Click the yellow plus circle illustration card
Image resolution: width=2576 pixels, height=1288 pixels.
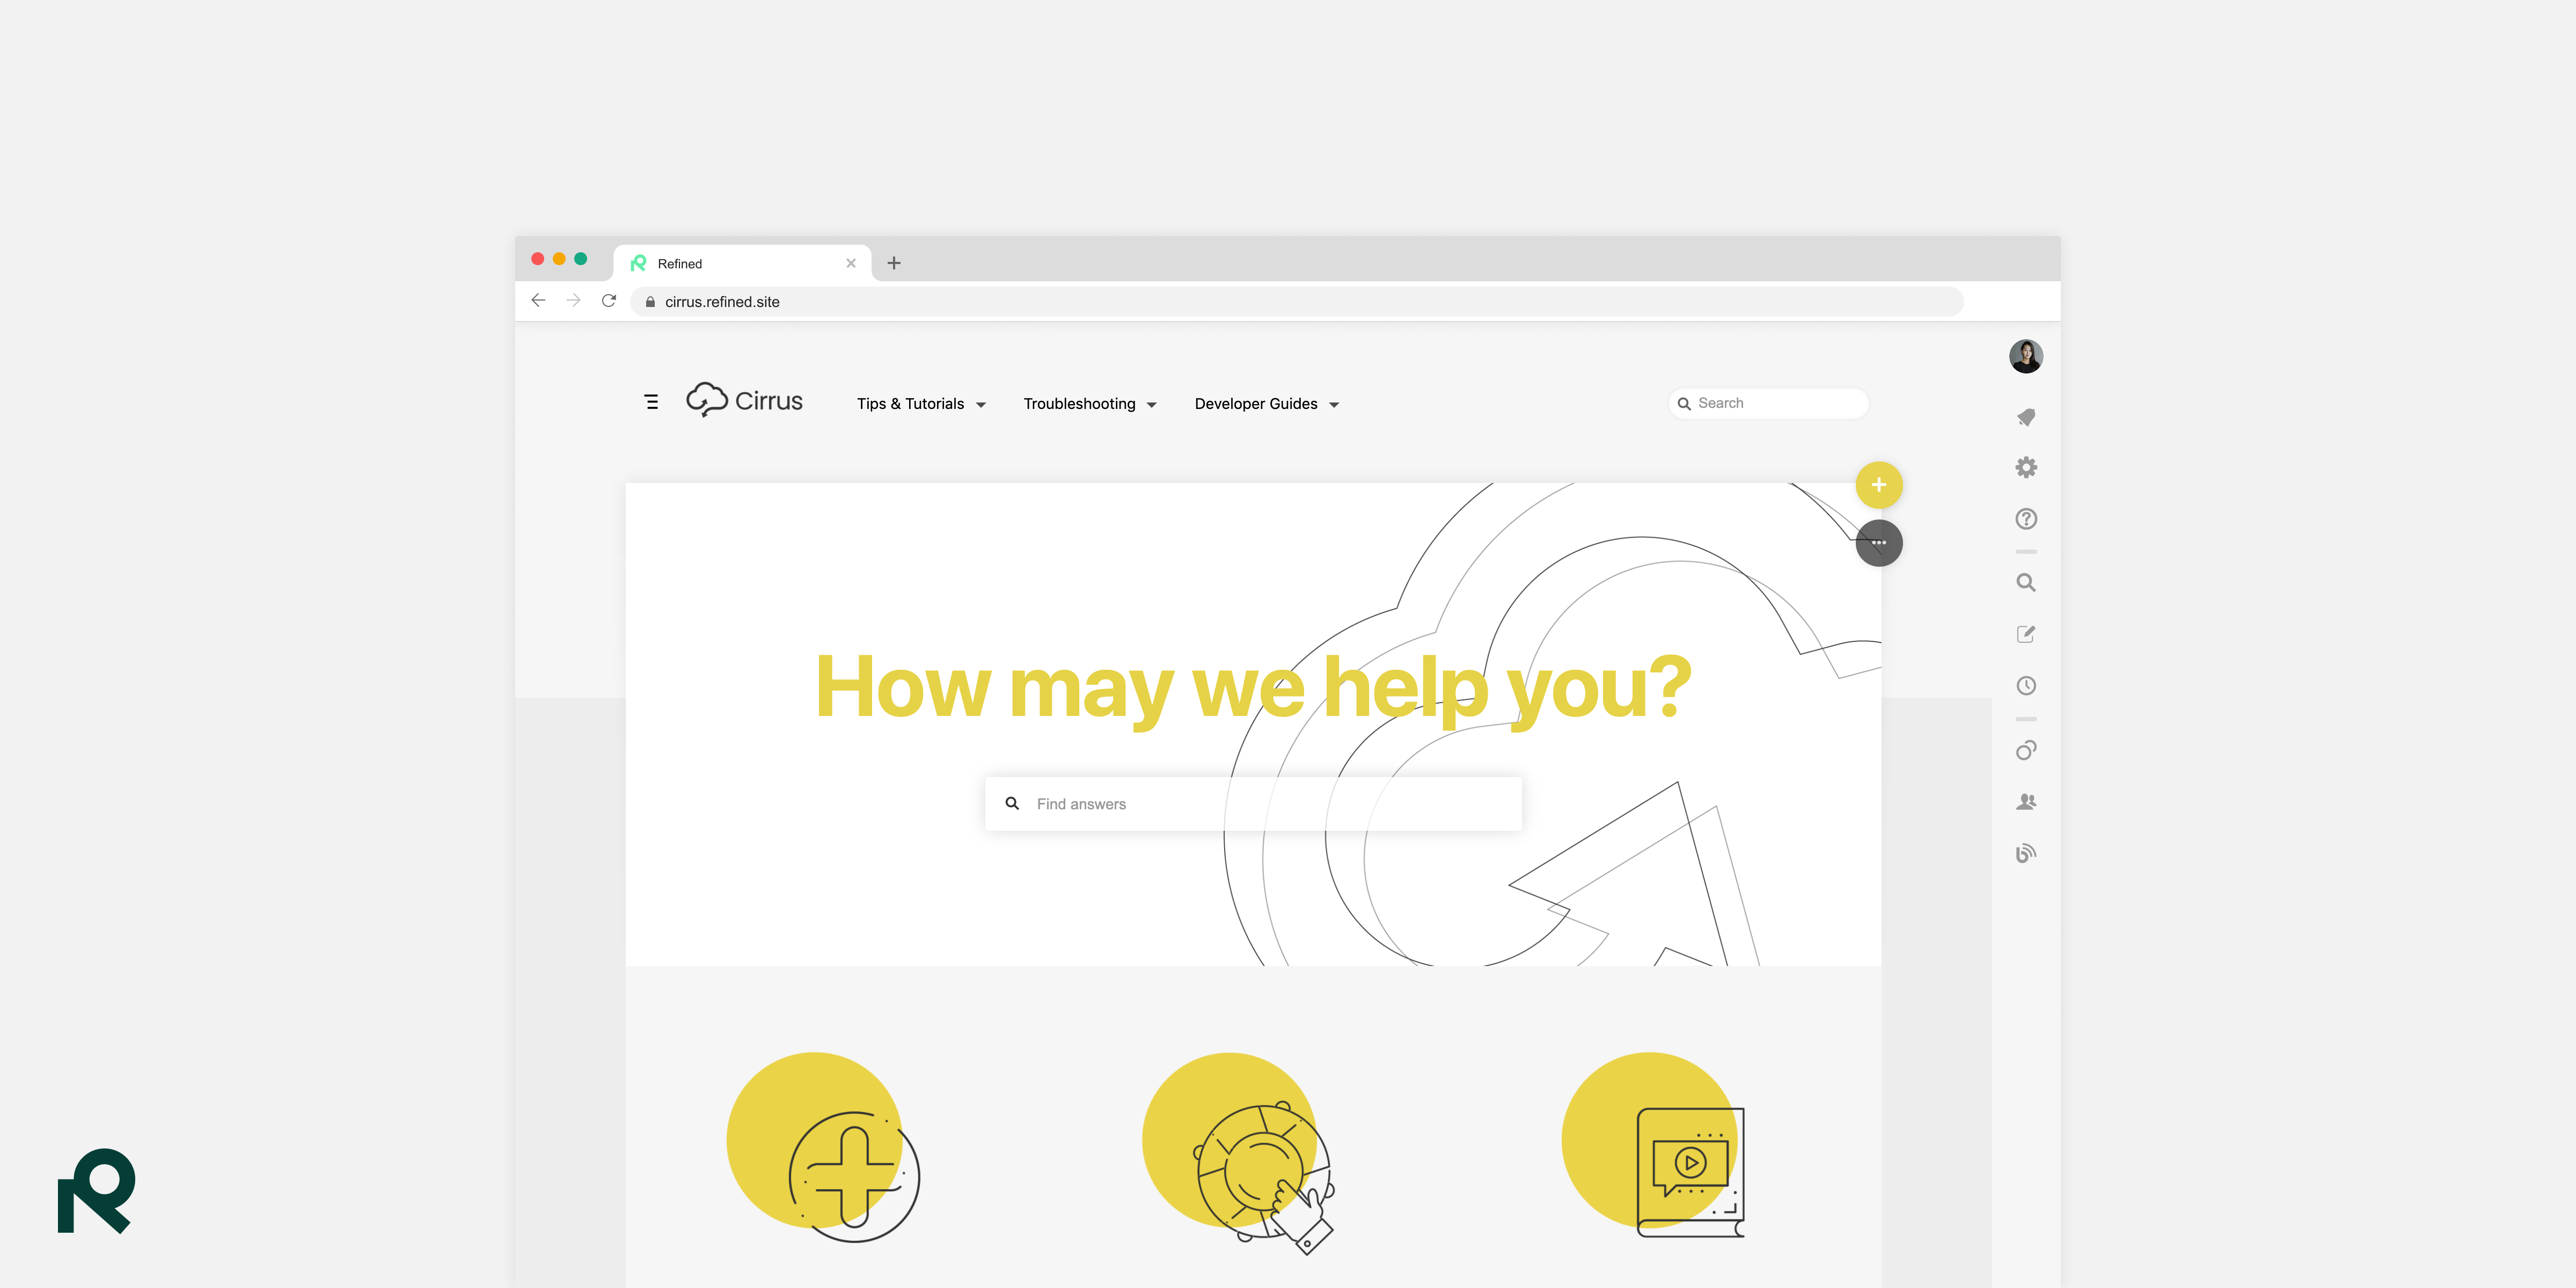pos(823,1147)
